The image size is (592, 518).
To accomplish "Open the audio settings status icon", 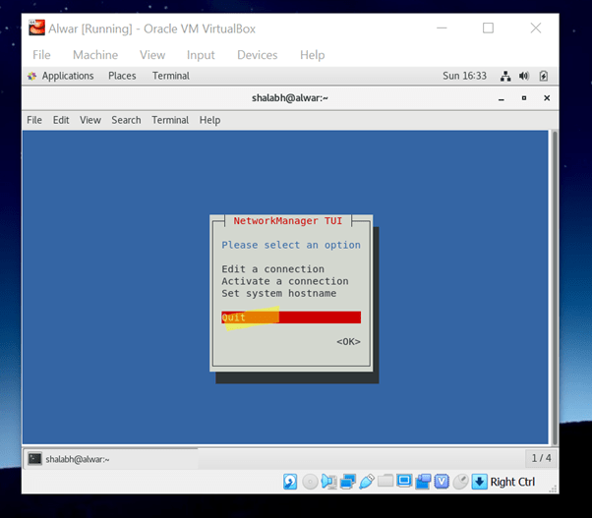I will tap(328, 482).
